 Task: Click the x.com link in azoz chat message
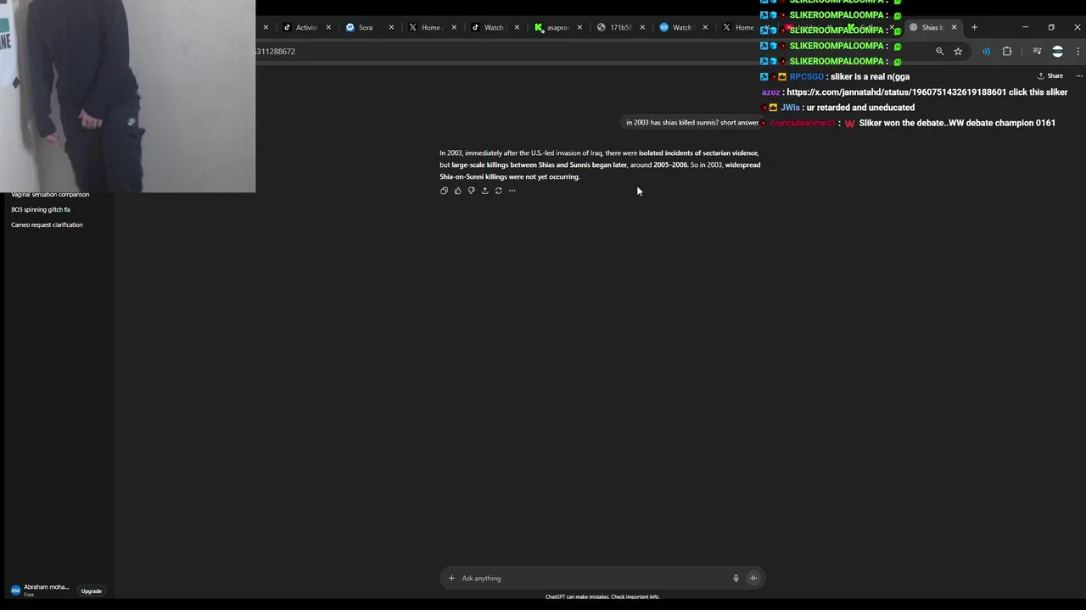pos(896,92)
